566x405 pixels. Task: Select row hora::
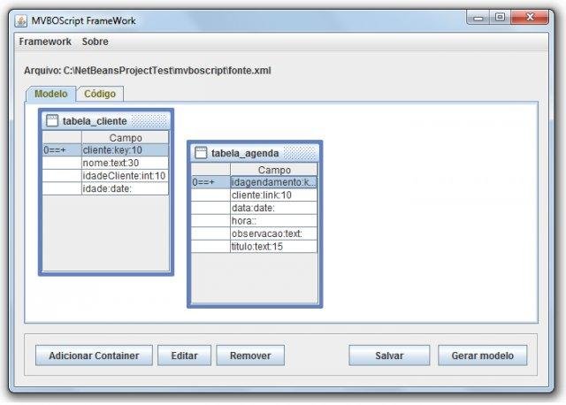(x=254, y=221)
